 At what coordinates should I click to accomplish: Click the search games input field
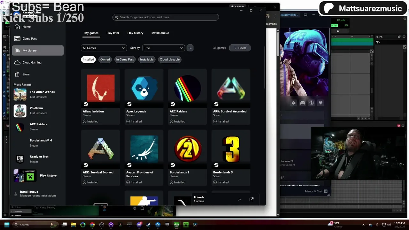click(166, 17)
